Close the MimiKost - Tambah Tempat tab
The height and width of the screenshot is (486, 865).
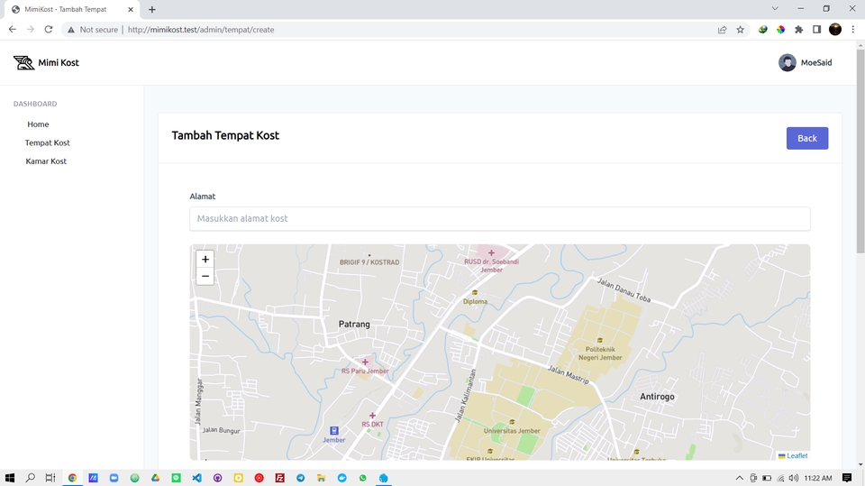(x=131, y=9)
